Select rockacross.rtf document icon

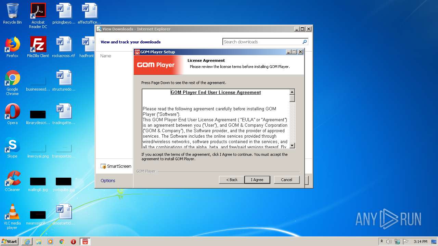[64, 47]
